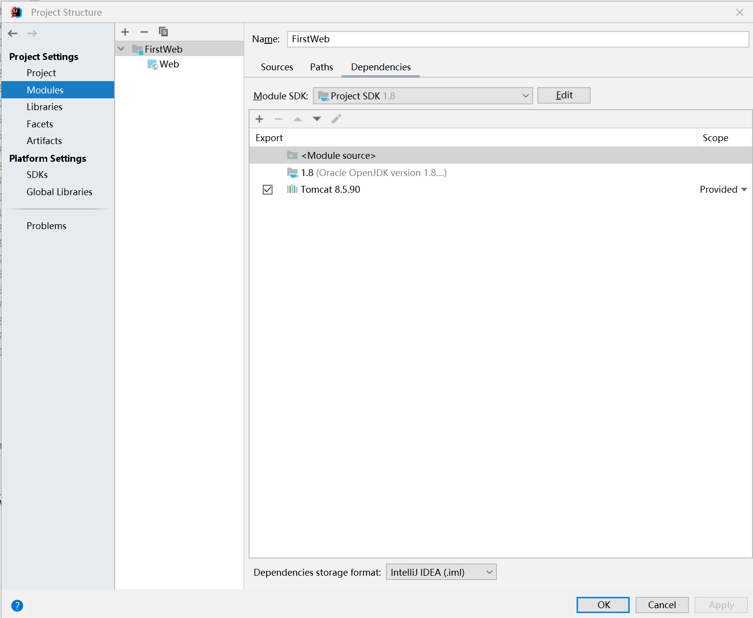Go back with the left arrow icon
753x618 pixels.
tap(13, 33)
